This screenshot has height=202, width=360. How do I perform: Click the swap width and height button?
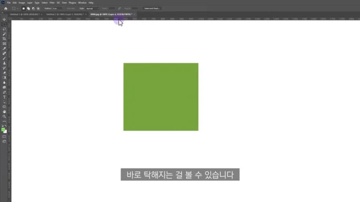tap(119, 8)
